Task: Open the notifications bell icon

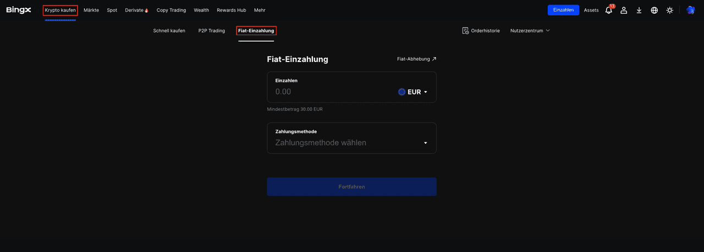Action: point(608,10)
